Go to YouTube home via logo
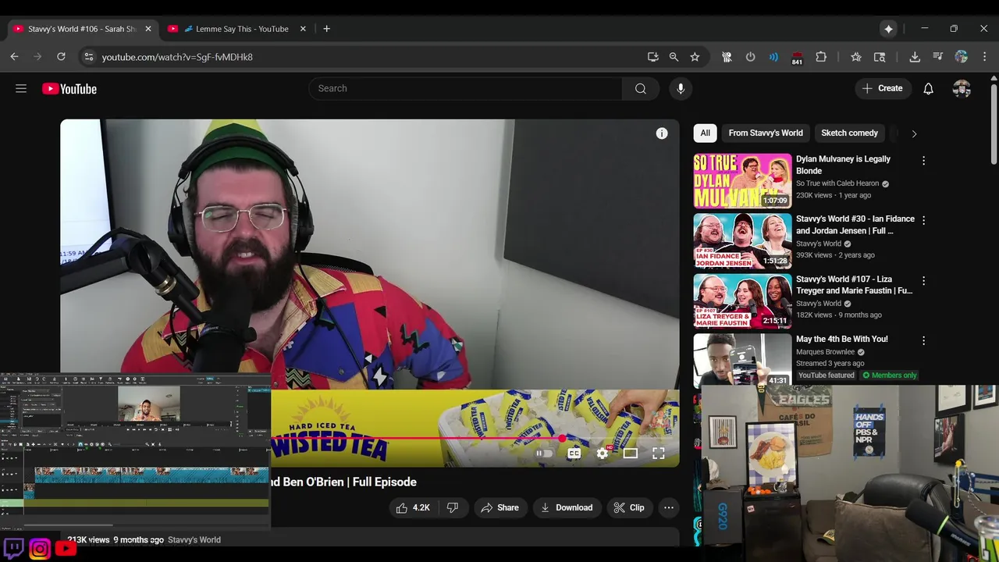 [x=69, y=89]
